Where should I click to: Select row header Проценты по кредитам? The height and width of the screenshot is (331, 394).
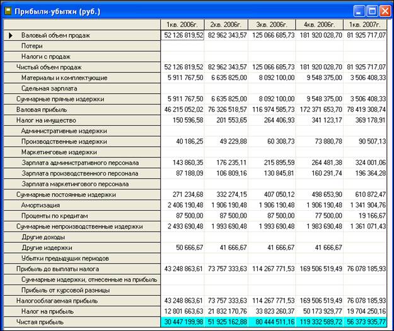82,216
